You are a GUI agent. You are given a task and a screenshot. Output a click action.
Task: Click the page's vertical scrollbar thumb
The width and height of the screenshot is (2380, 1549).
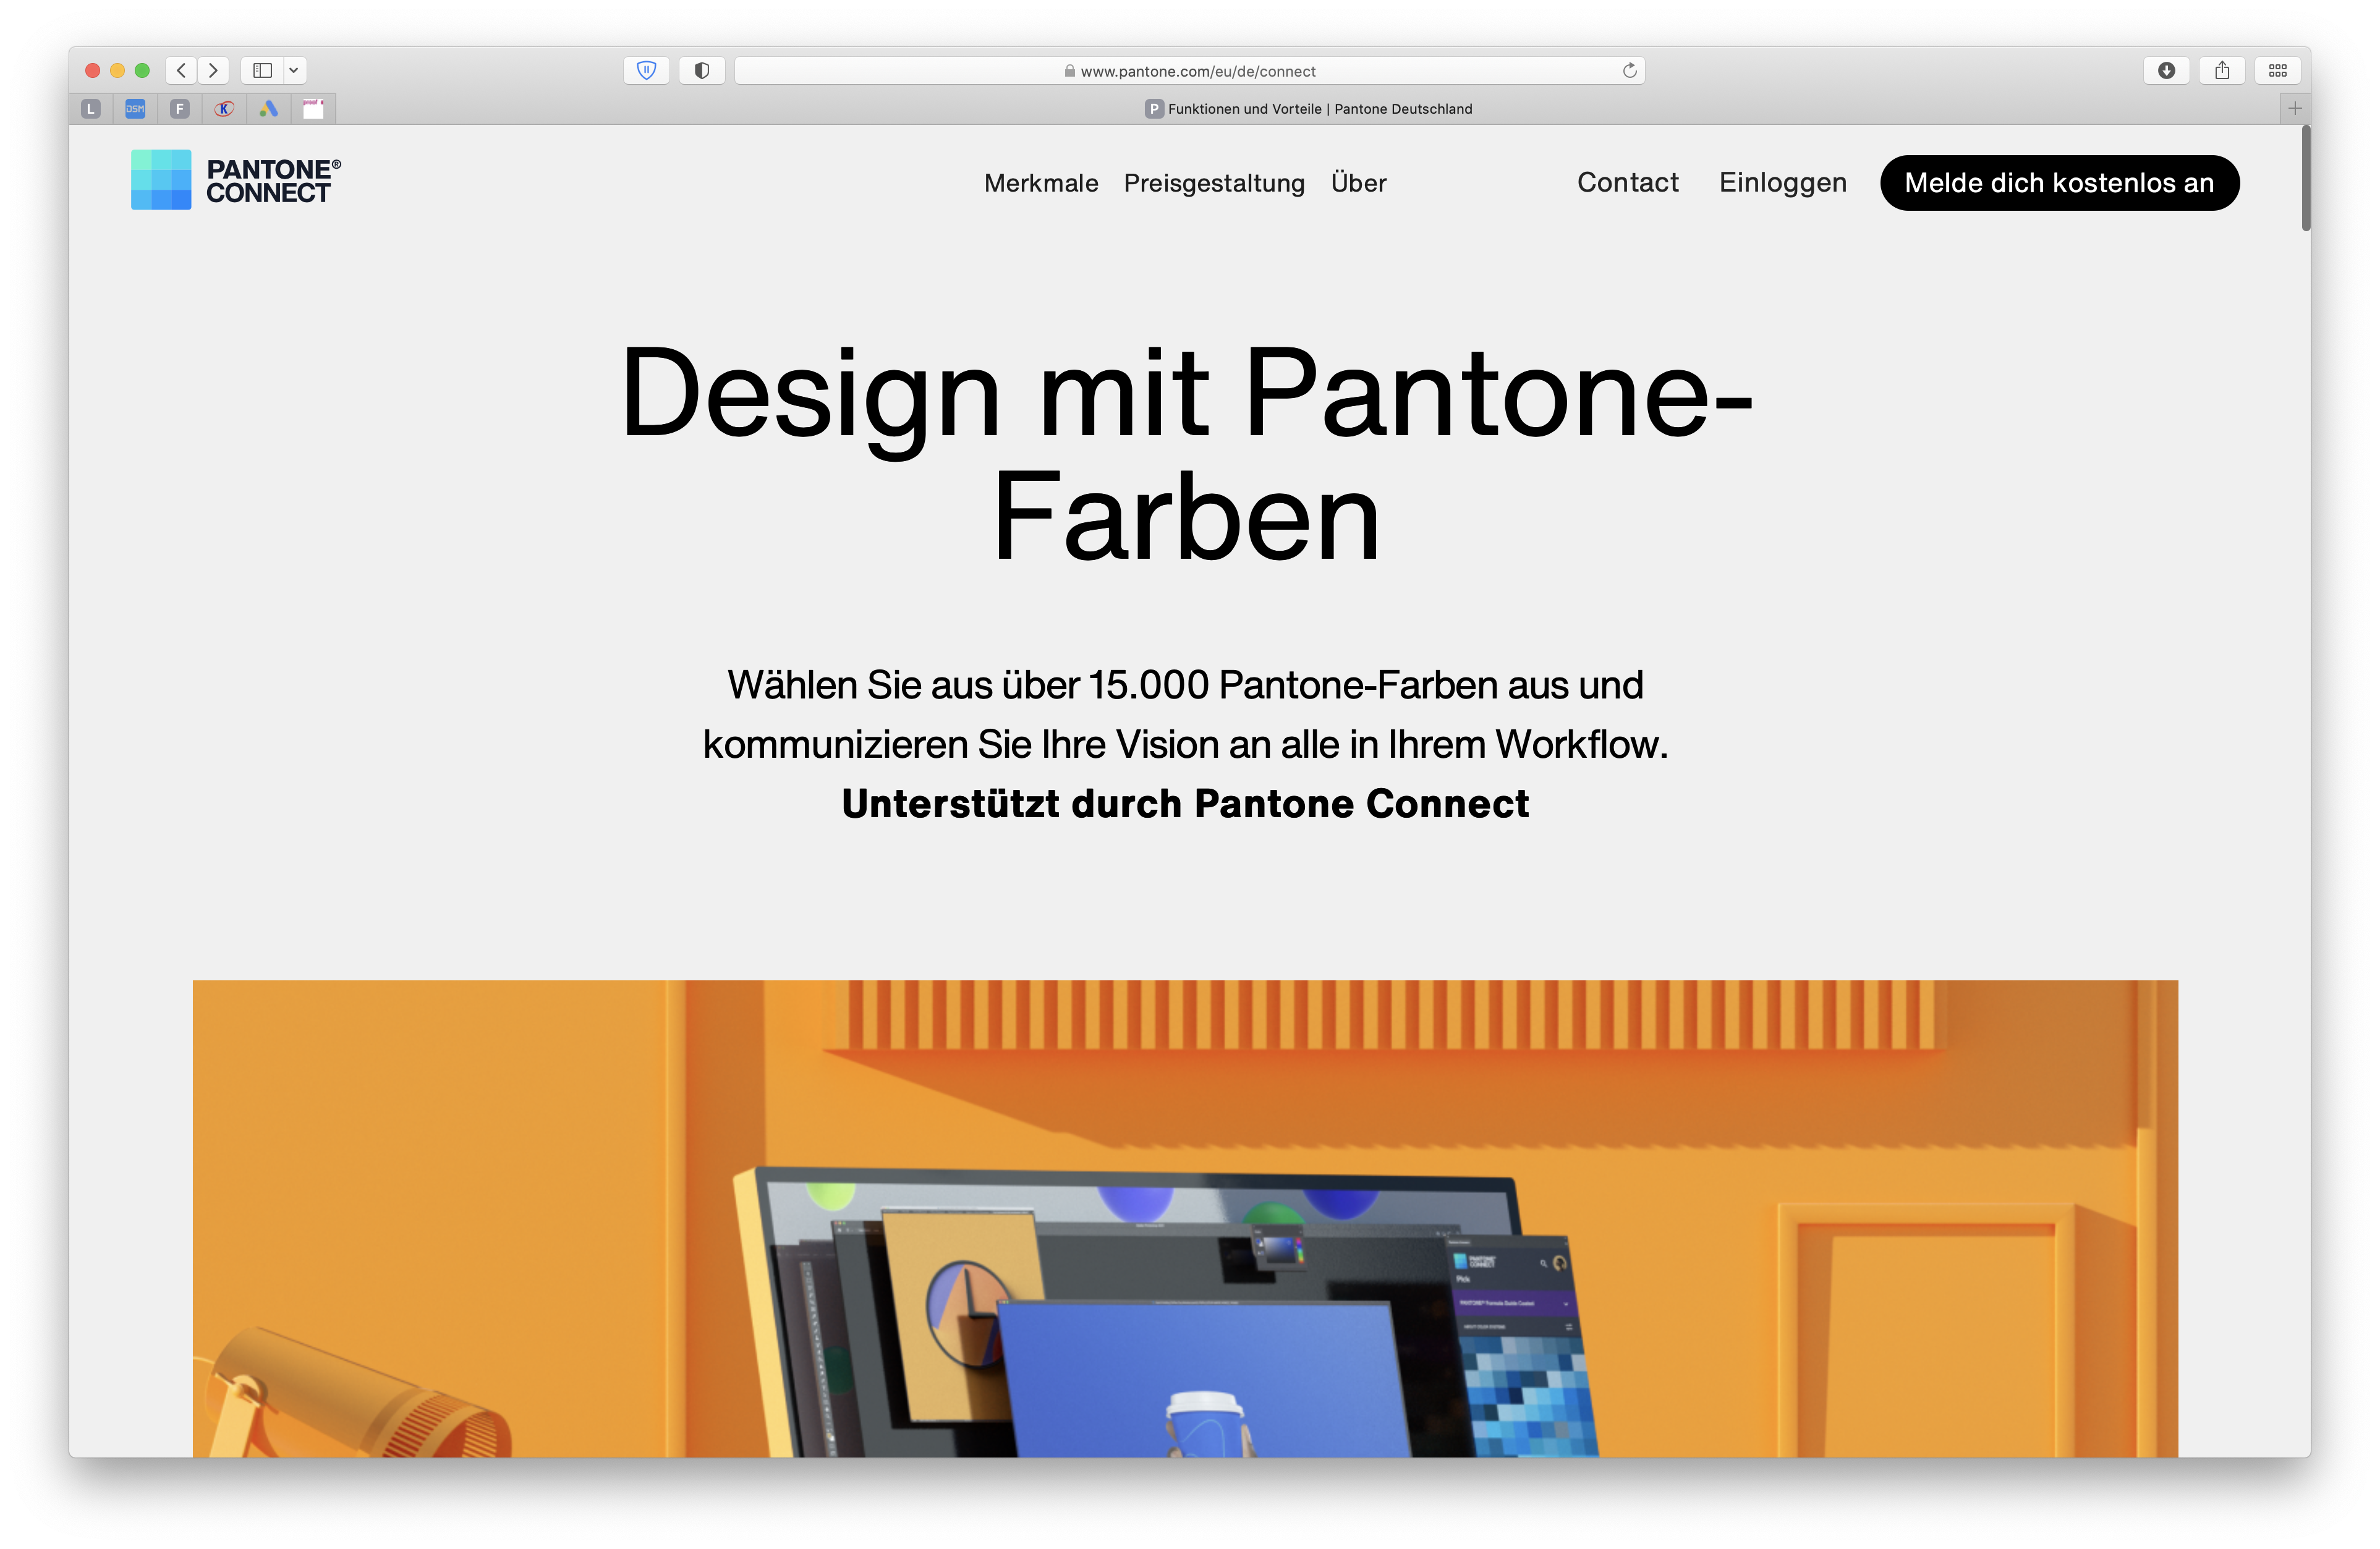click(x=2306, y=178)
